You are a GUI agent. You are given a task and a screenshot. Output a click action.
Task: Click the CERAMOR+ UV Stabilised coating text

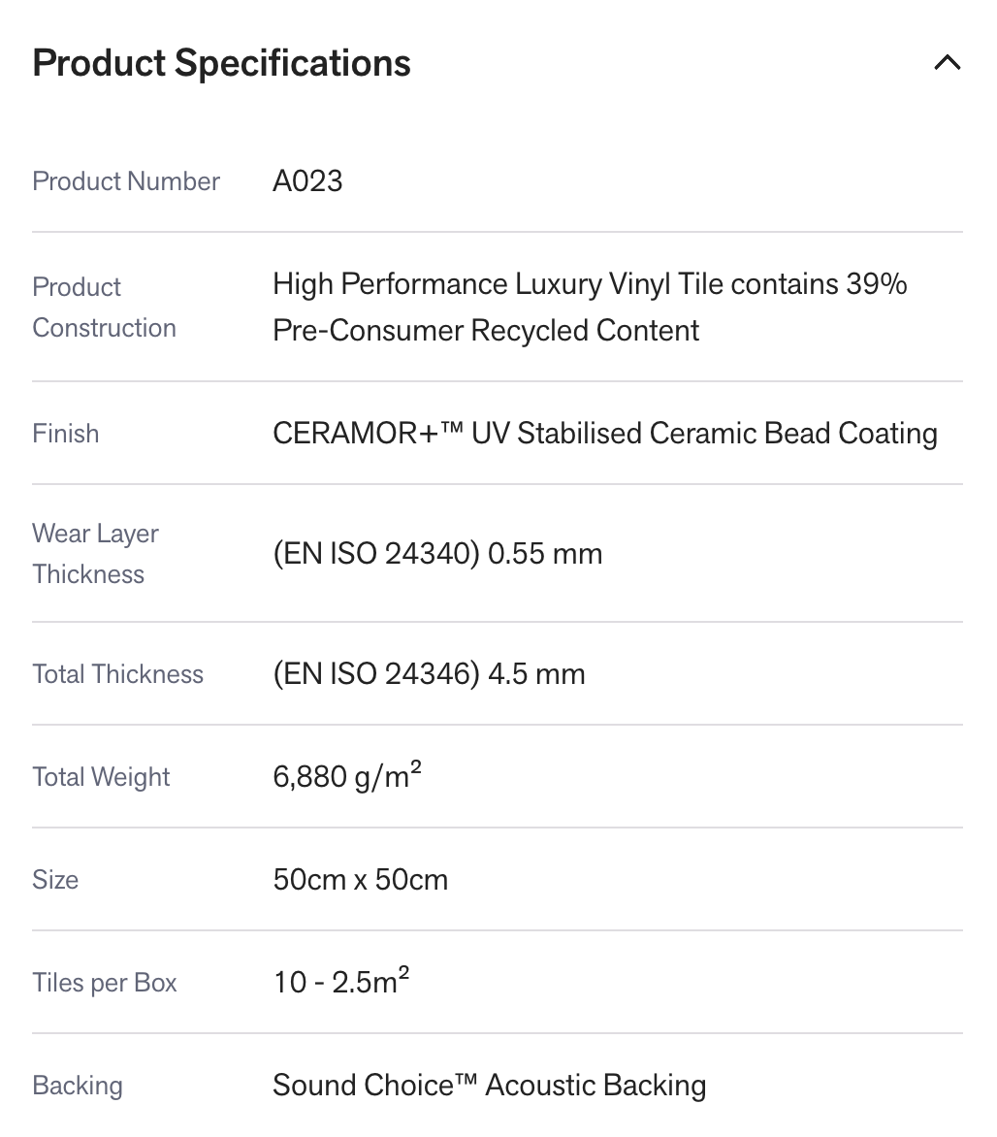point(604,434)
